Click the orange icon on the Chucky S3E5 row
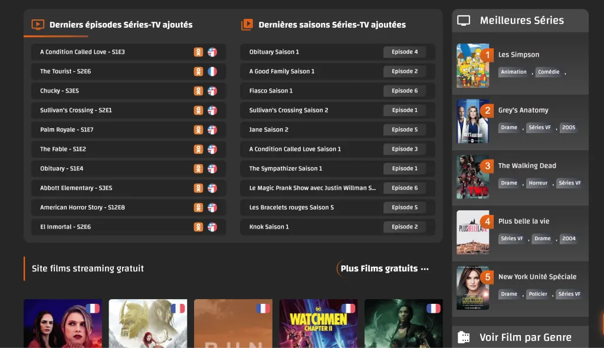The image size is (604, 348). [x=199, y=91]
